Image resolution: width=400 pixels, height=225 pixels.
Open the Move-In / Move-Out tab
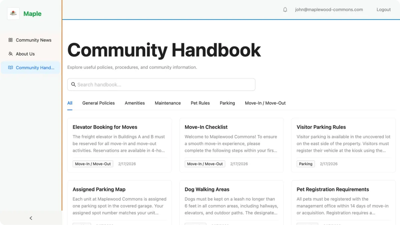click(x=265, y=103)
